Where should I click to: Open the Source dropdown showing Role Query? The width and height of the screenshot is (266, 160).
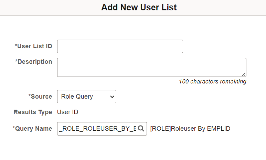[87, 97]
